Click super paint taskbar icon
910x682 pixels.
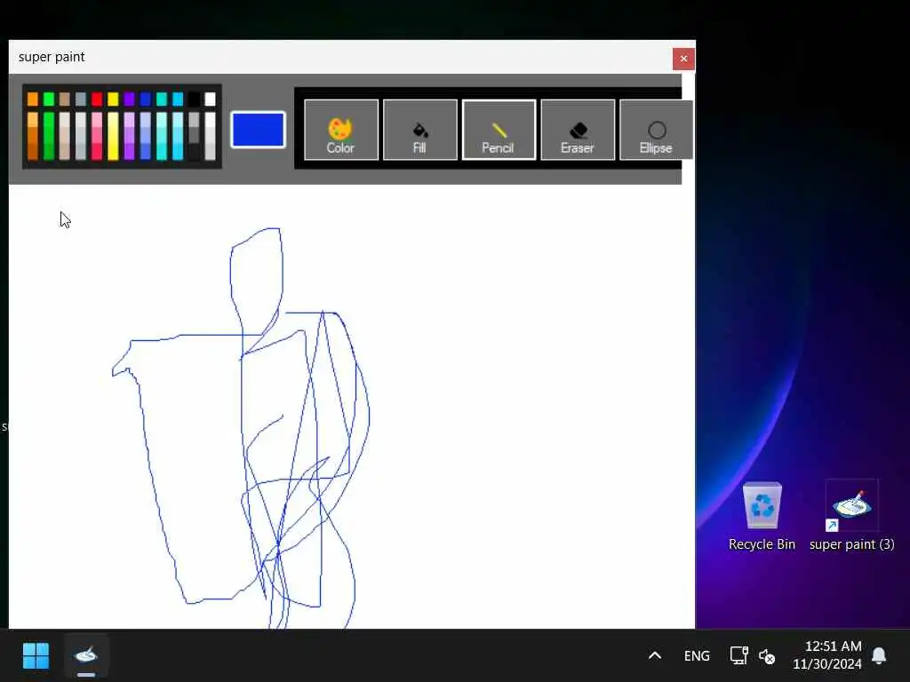(86, 656)
